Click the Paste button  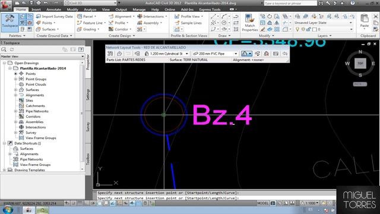pyautogui.click(x=364, y=21)
